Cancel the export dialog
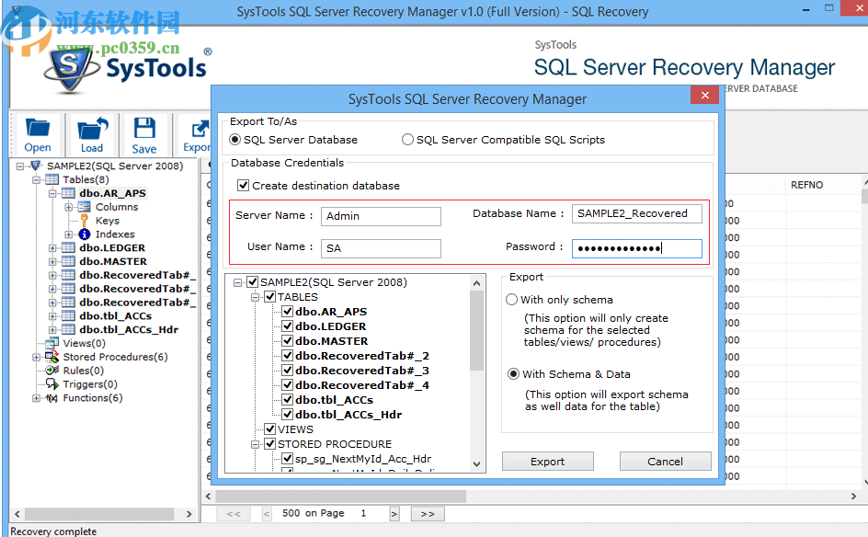Viewport: 868px width, 537px height. click(x=665, y=461)
